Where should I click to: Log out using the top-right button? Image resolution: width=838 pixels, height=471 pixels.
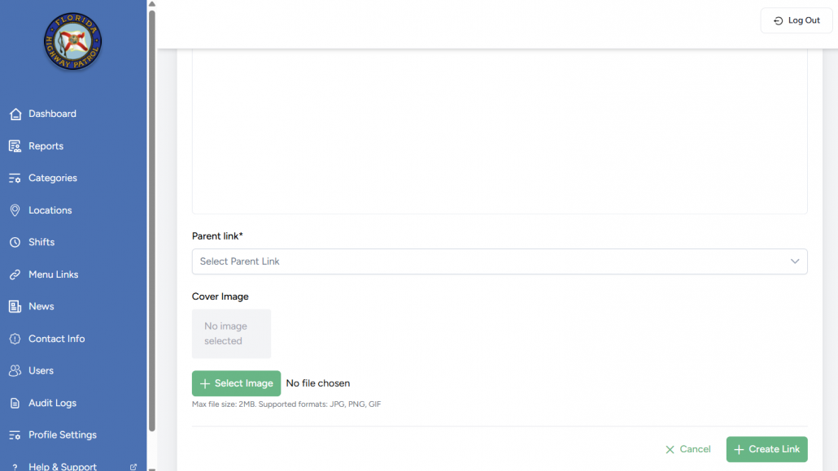point(796,20)
